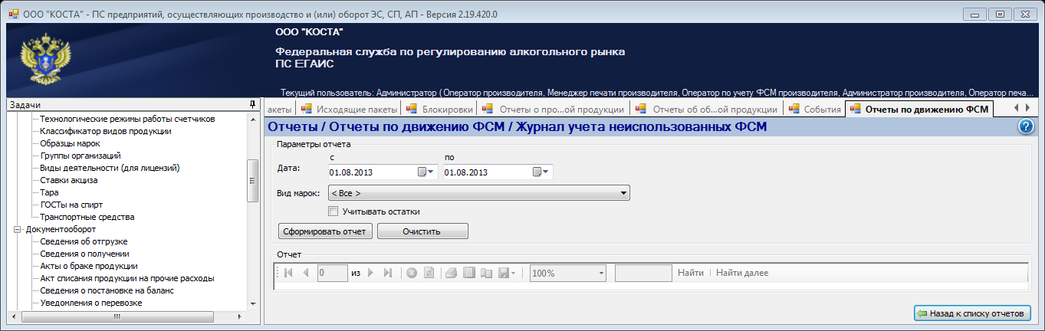1045x331 pixels.
Task: Open Уведомления о перевозке item
Action: click(x=91, y=303)
